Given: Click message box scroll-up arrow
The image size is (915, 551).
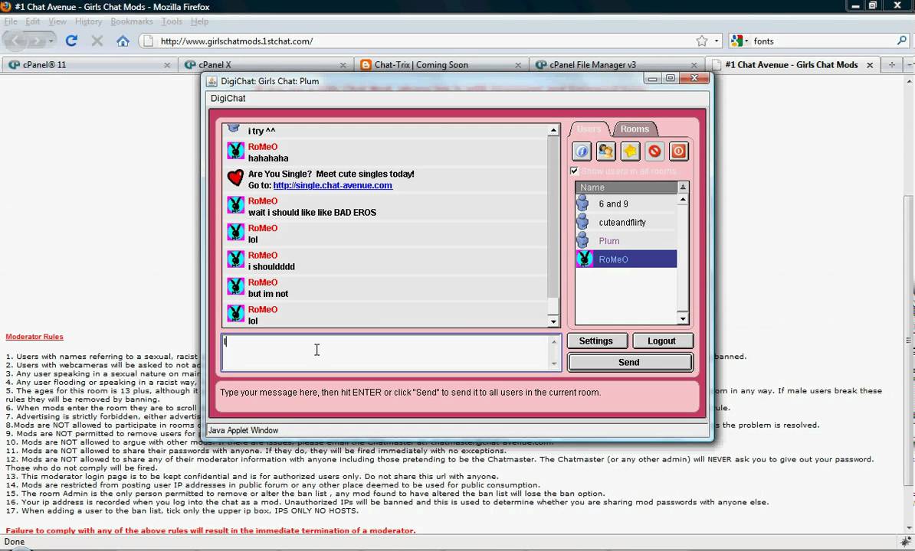Looking at the screenshot, I should tap(554, 342).
